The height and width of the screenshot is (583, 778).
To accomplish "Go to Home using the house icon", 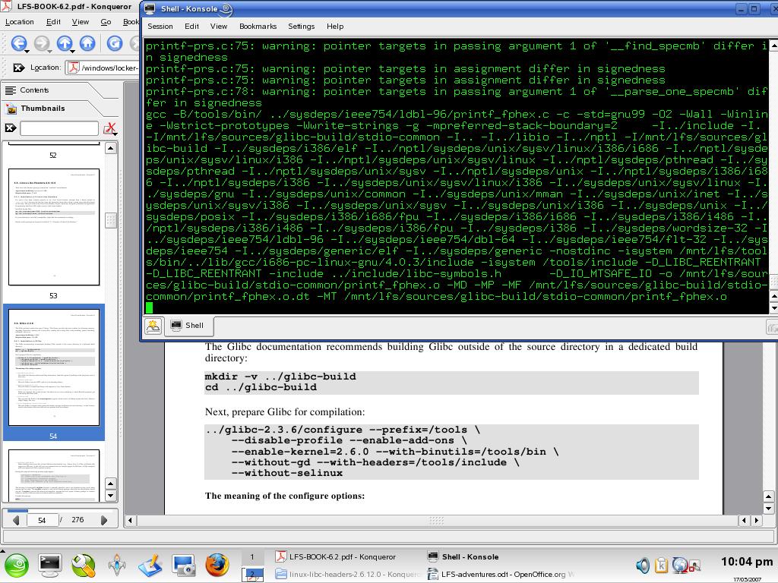I will tap(87, 43).
